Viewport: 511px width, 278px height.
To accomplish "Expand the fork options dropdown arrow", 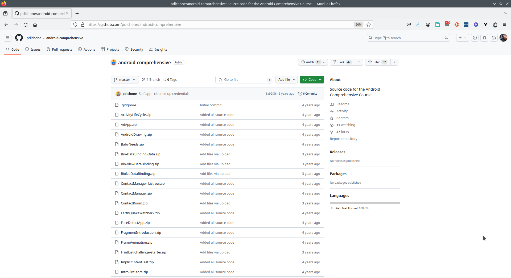I will click(359, 62).
